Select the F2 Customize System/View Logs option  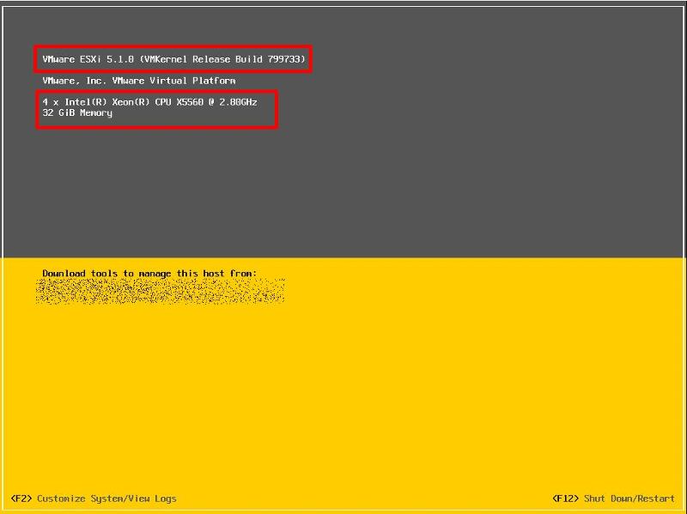coord(94,499)
